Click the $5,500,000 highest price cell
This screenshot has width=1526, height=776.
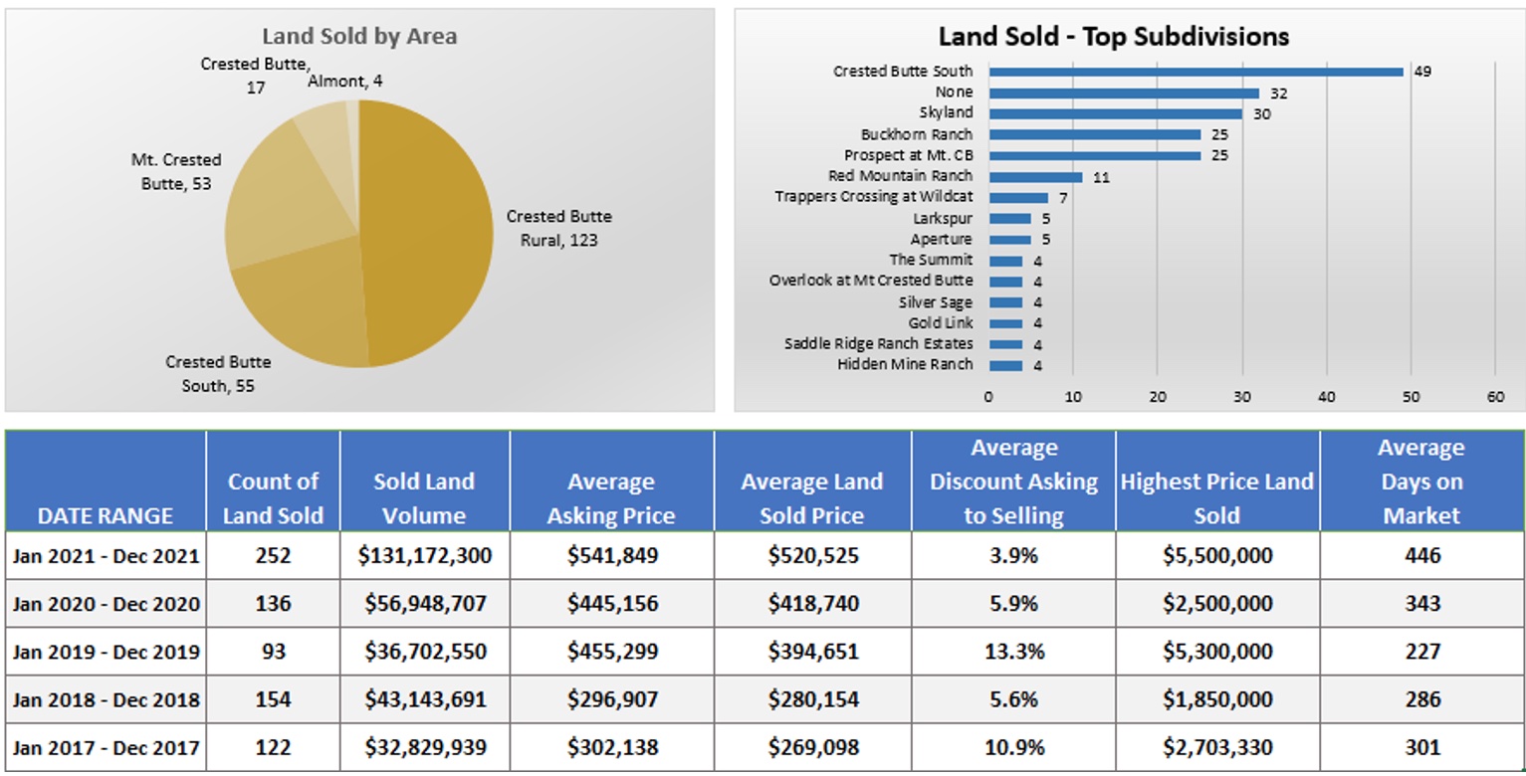(1216, 556)
